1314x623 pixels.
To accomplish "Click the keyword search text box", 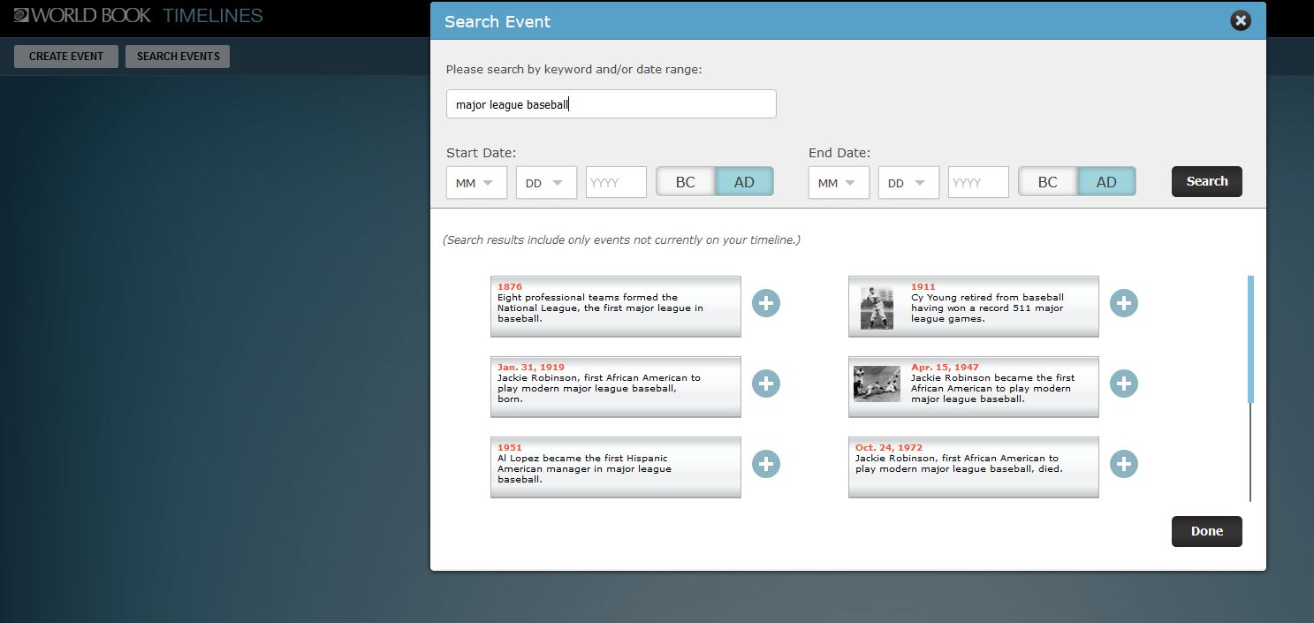I will [x=611, y=104].
